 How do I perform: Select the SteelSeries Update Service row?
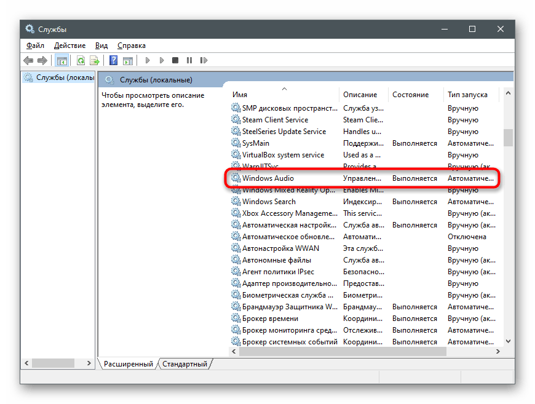click(363, 132)
